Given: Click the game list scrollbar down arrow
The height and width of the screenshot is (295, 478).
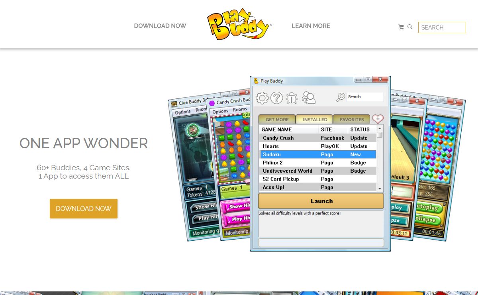Looking at the screenshot, I should [x=380, y=188].
